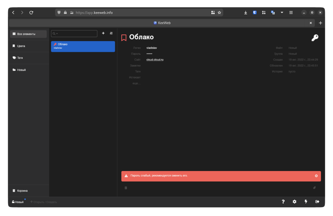Image resolution: width=333 pixels, height=216 pixels.
Task: Open password generator lightning icon
Action: click(x=306, y=202)
